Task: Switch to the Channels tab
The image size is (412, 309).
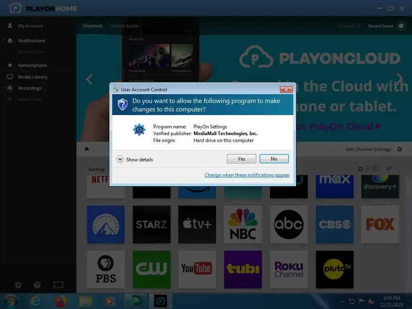Action: 92,26
